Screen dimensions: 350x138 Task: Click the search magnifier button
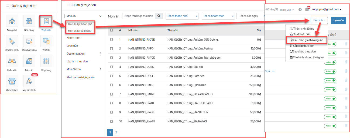(x=159, y=16)
